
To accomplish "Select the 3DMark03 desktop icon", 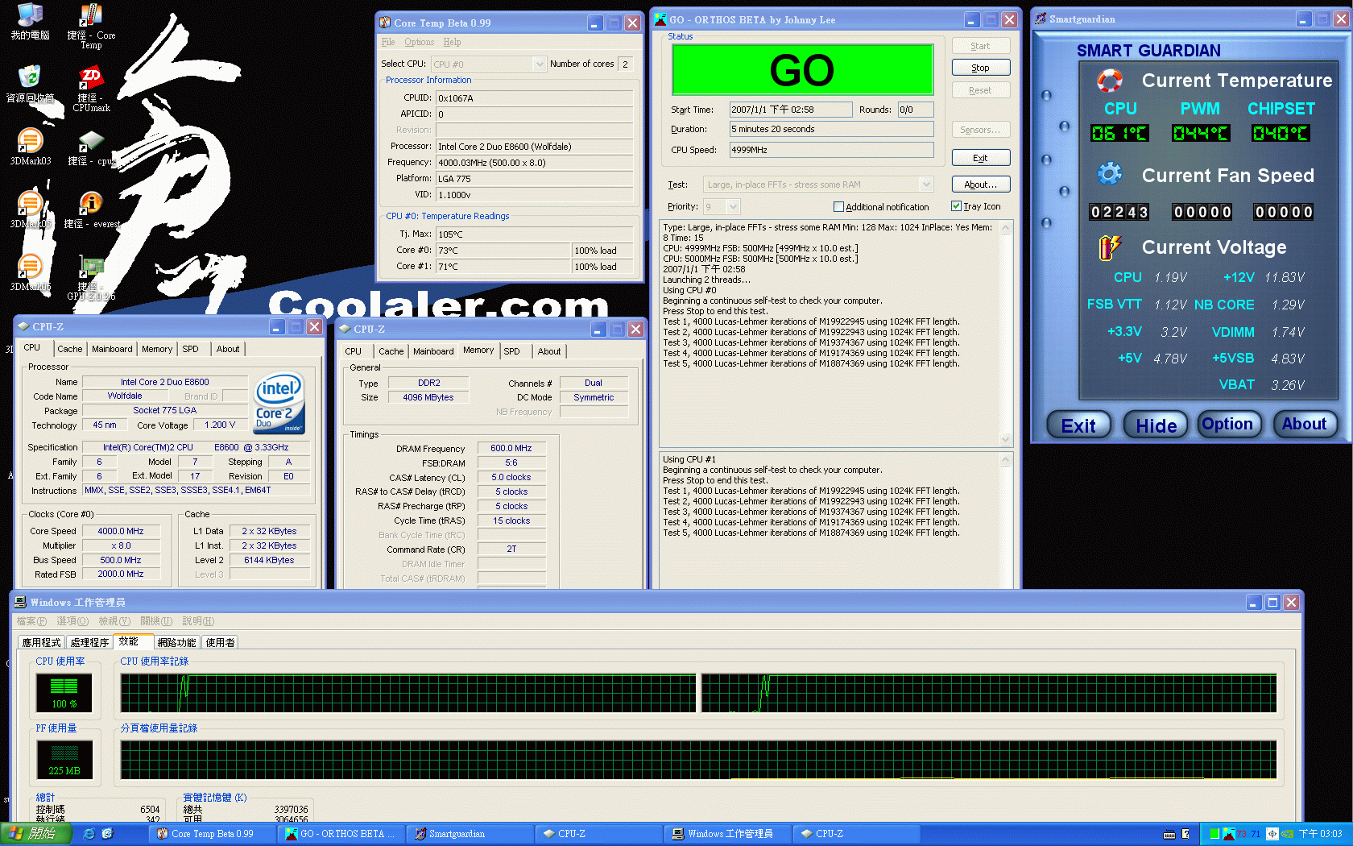I will coord(30,140).
